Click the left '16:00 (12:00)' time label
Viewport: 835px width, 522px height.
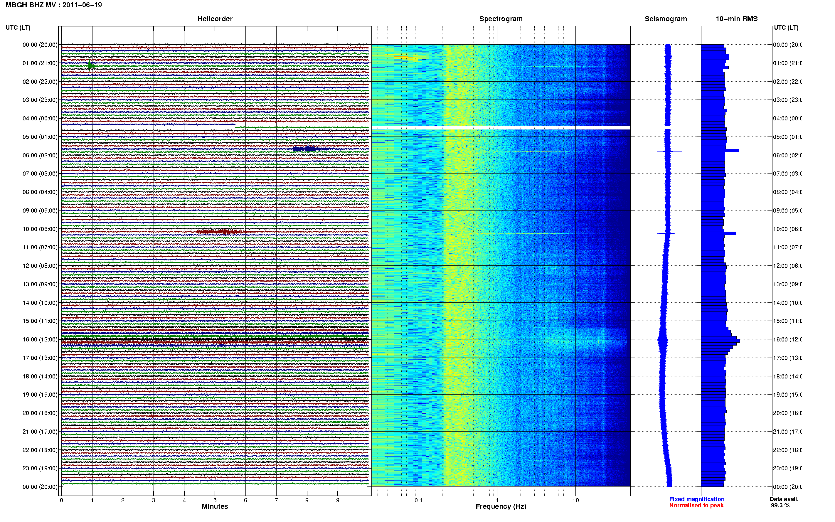point(40,339)
